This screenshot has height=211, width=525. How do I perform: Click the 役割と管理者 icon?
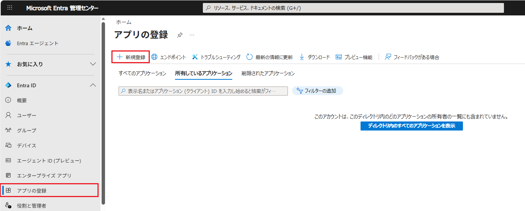coord(8,206)
